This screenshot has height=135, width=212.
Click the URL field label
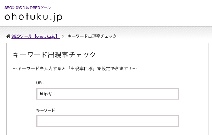[40, 83]
